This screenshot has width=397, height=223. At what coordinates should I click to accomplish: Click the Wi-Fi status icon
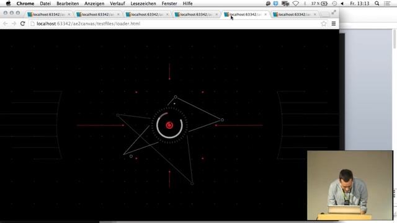tap(295, 3)
